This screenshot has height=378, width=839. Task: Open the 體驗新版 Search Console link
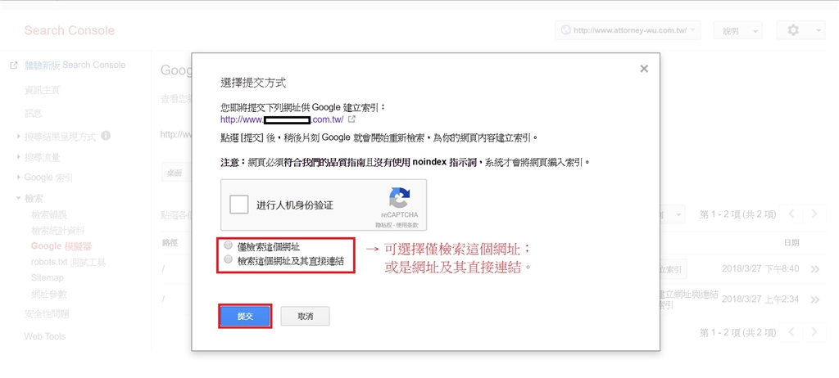(x=75, y=65)
